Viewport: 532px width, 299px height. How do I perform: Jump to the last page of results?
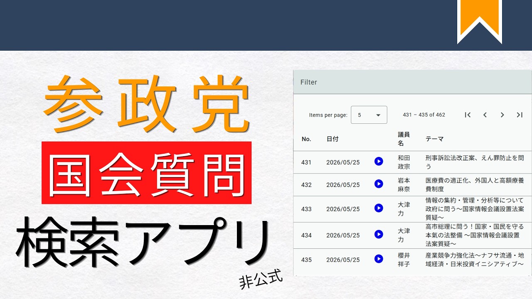(x=520, y=115)
